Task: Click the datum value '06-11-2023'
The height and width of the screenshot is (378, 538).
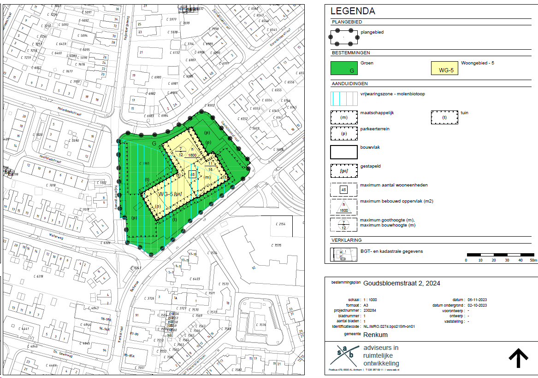Action: pos(477,300)
